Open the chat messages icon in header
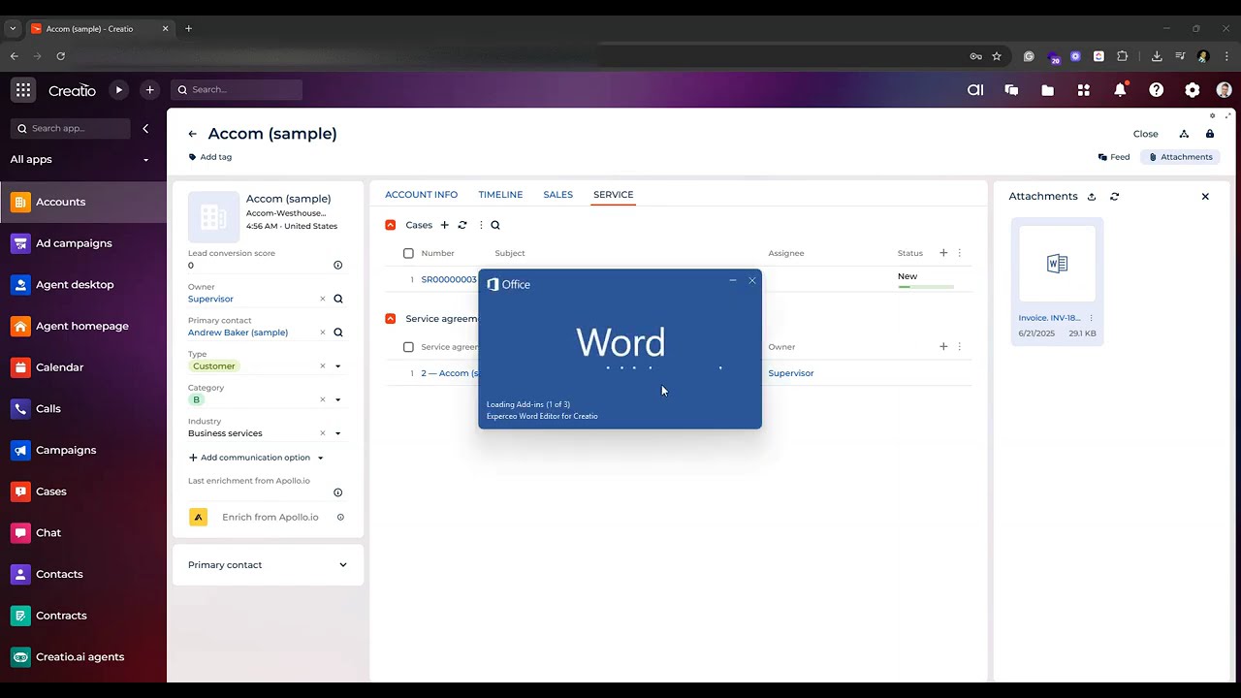Screen dimensions: 1241x698 (1011, 90)
